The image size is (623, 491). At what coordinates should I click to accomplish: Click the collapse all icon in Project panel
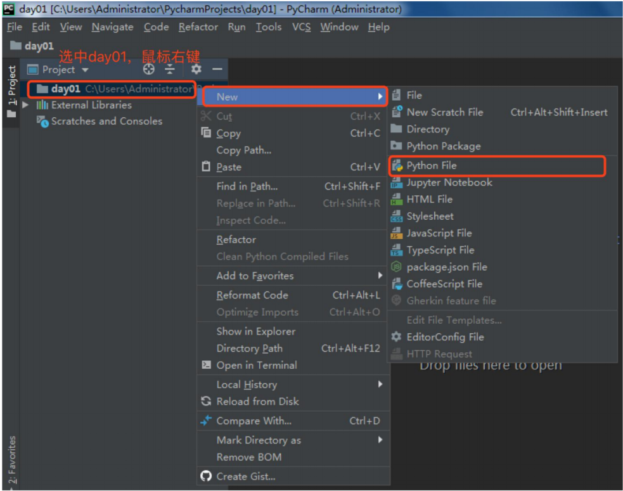tap(170, 69)
